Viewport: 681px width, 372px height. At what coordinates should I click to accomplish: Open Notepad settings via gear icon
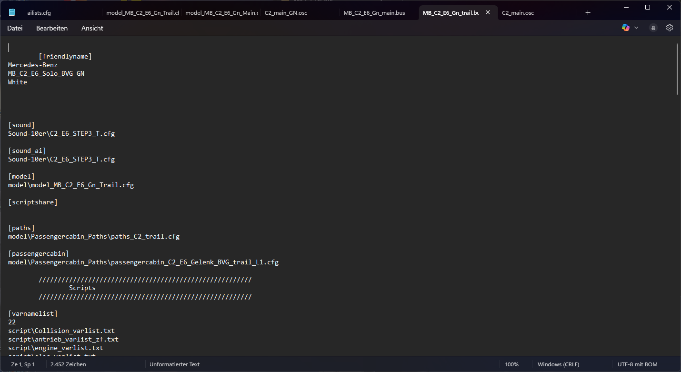(x=670, y=28)
